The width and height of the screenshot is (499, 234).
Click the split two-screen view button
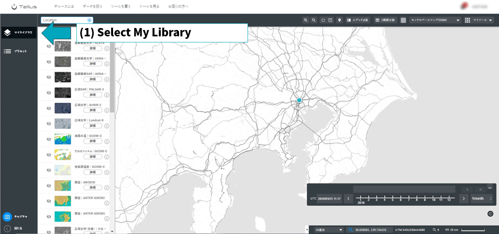pyautogui.click(x=385, y=20)
